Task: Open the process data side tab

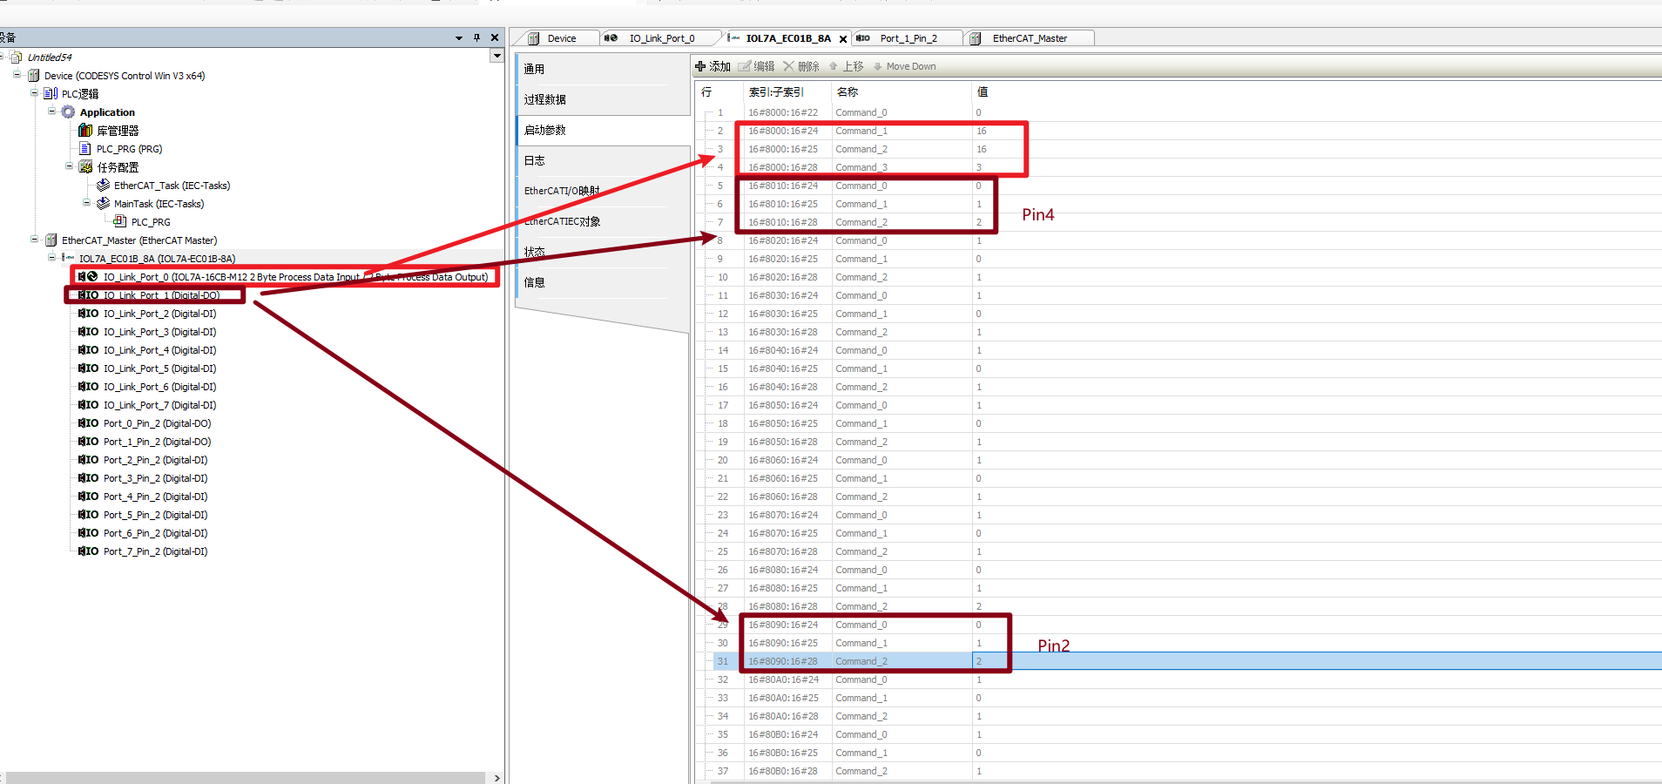Action: coord(603,99)
